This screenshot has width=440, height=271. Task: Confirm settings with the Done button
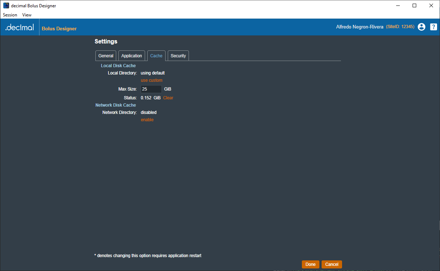click(311, 264)
